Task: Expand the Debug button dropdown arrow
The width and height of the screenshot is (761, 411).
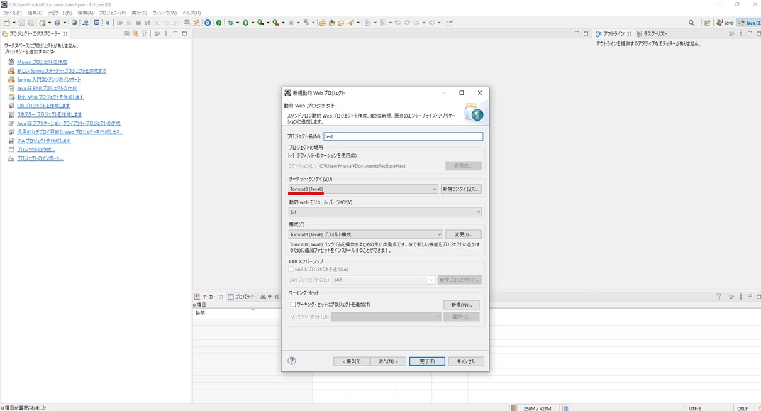Action: pos(238,23)
